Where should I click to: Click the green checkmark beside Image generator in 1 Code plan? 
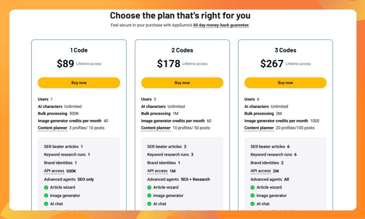pos(46,196)
